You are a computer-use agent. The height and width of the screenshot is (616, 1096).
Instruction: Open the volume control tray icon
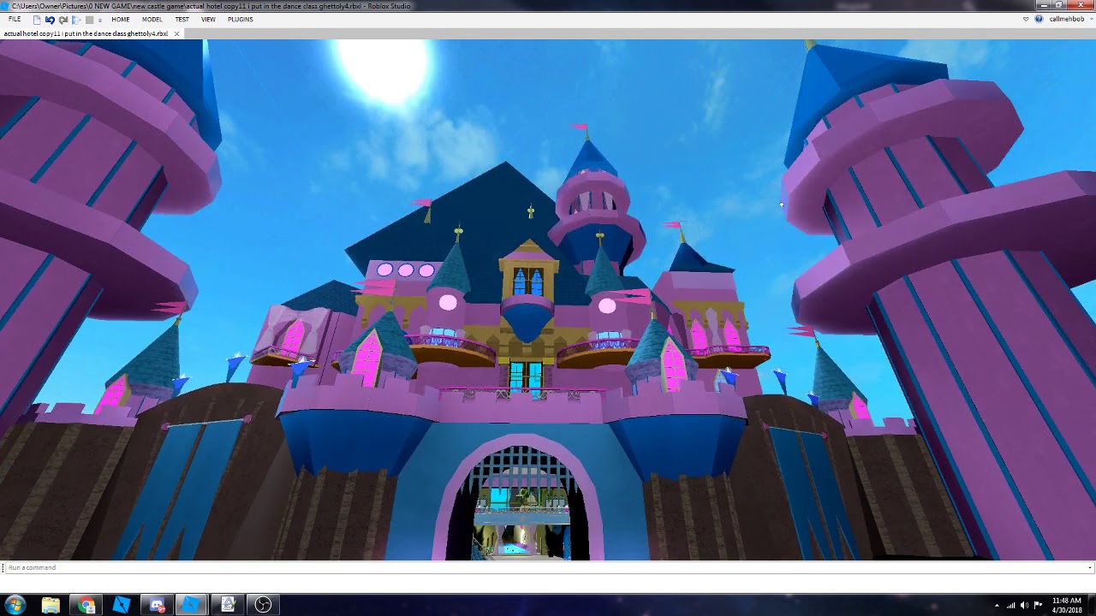click(x=1024, y=606)
